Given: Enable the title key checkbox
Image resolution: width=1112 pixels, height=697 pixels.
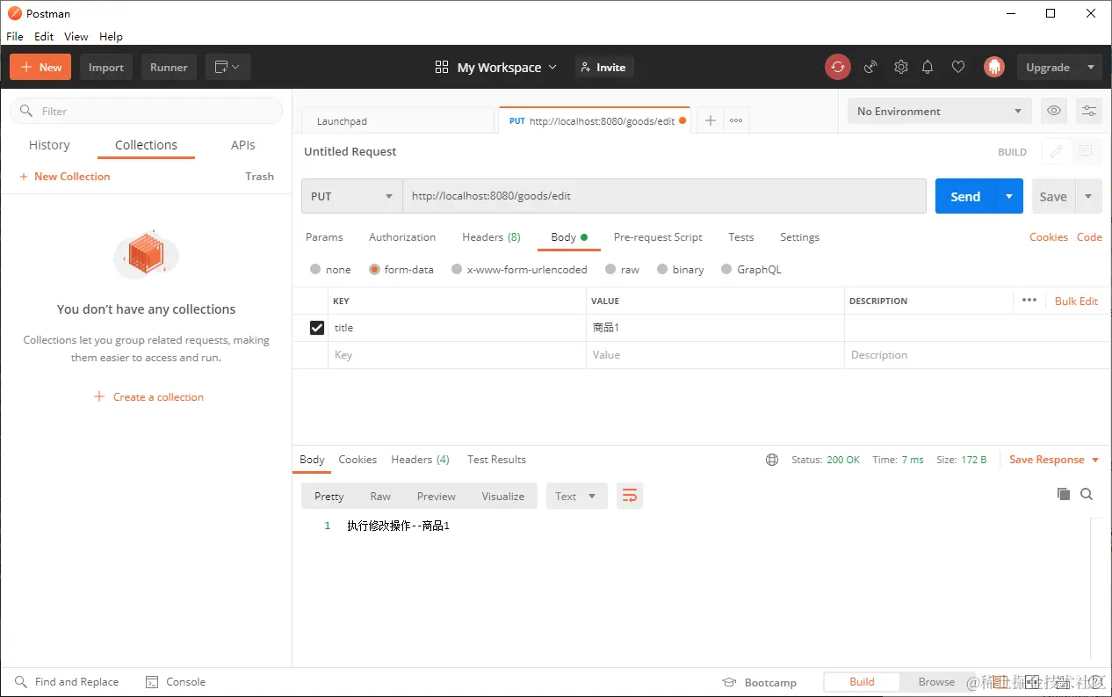Looking at the screenshot, I should click(317, 328).
